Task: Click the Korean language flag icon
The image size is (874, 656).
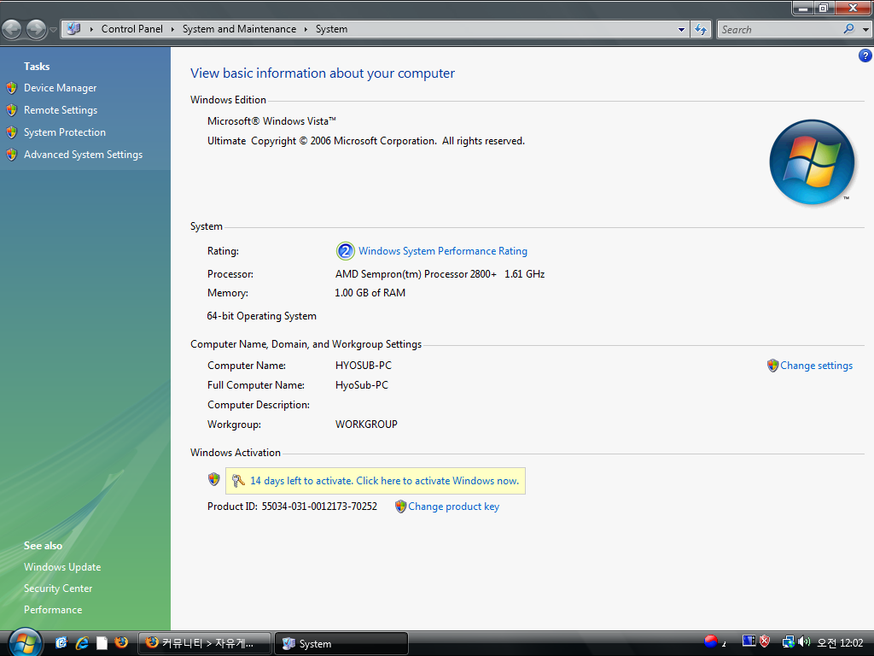Action: click(x=710, y=641)
